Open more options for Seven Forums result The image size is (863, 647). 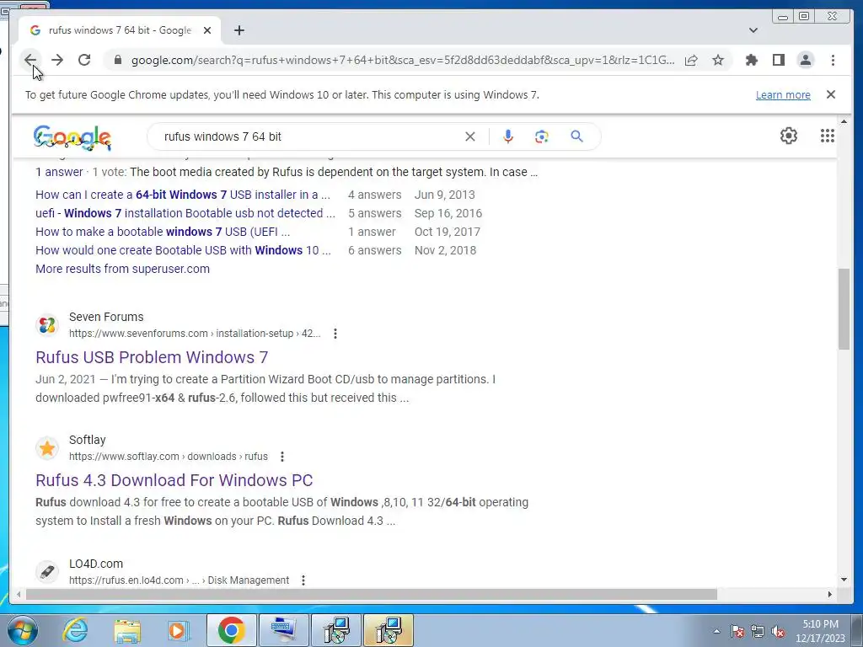tap(335, 334)
